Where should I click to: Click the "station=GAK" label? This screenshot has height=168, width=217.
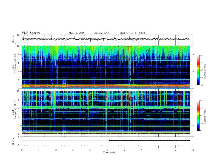coord(102,33)
